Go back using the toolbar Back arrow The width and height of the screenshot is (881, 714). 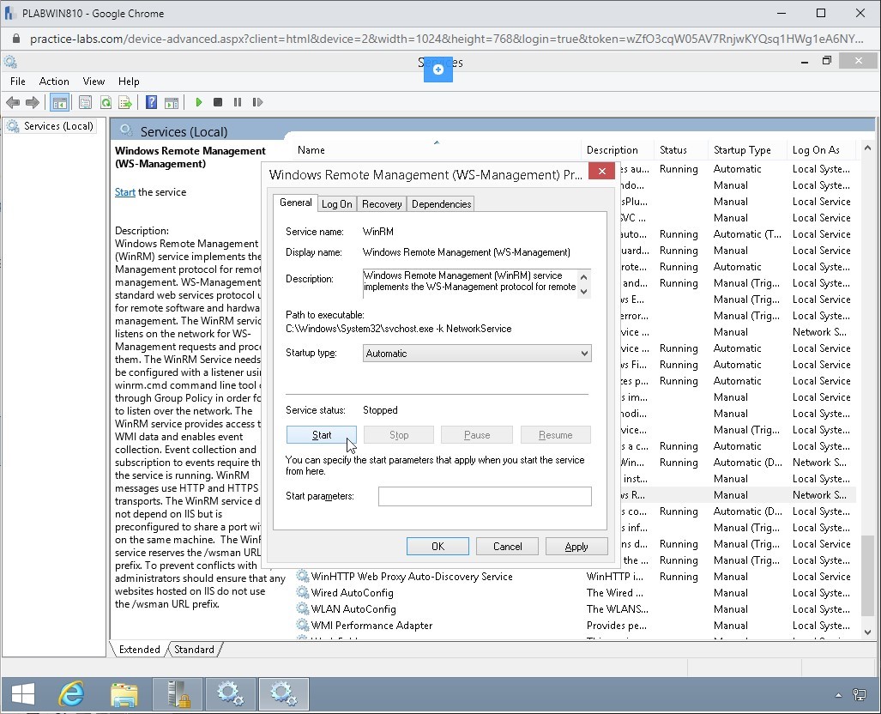pyautogui.click(x=12, y=102)
